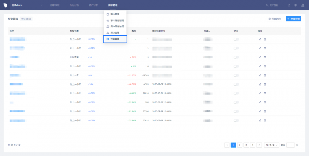Edit the alert row with trend 90%
This screenshot has width=309, height=156.
260,57
